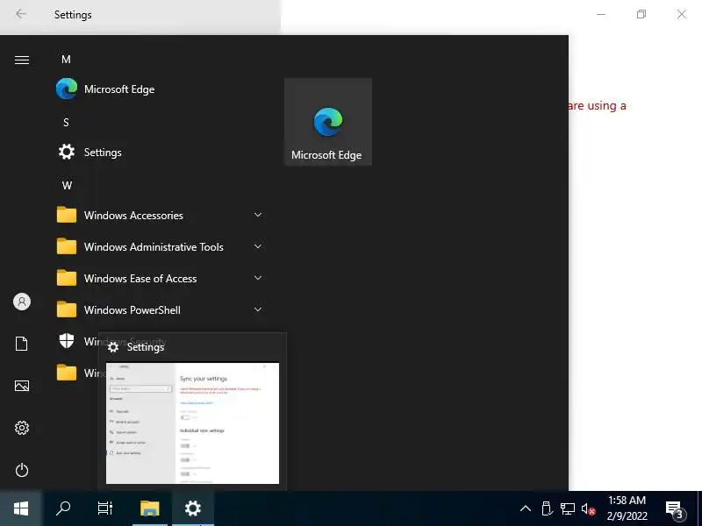Open Documents from Start sidebar
Viewport: 702px width, 526px height.
click(21, 344)
